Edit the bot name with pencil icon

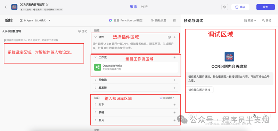[47, 5]
